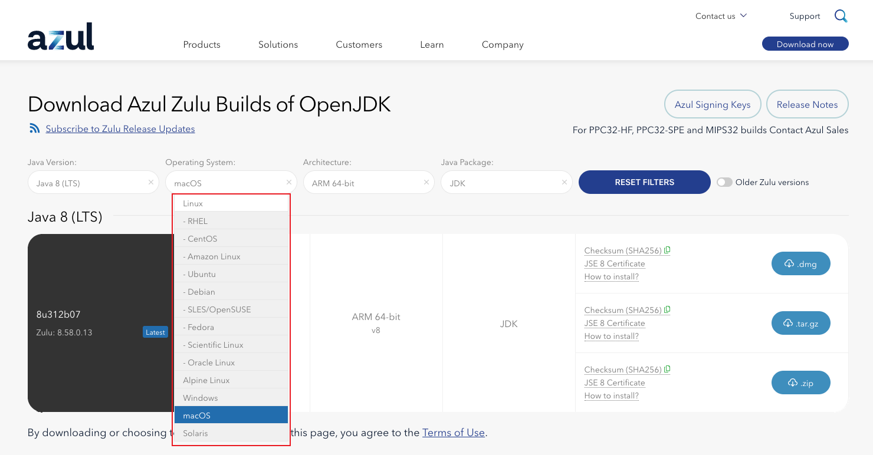Screen dimensions: 873x455
Task: Select the highlighted macOS option
Action: tap(231, 416)
